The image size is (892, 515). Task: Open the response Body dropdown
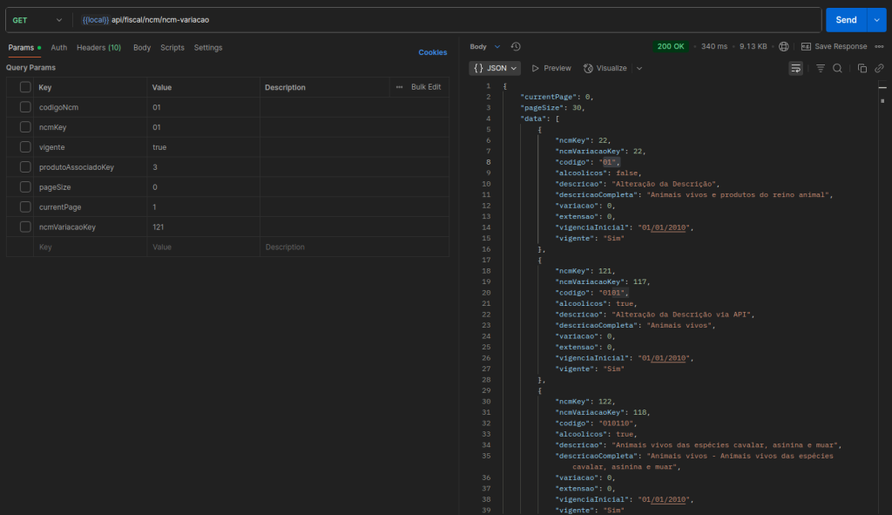pos(484,47)
